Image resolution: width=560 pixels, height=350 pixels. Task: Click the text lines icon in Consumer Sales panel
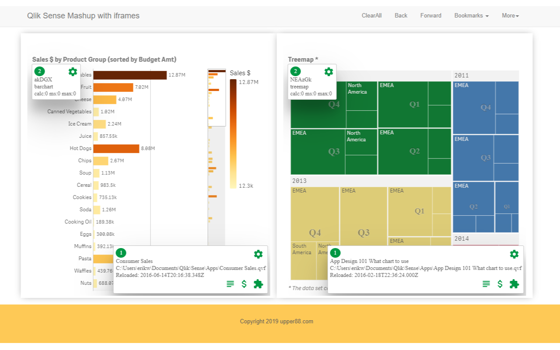tap(230, 284)
